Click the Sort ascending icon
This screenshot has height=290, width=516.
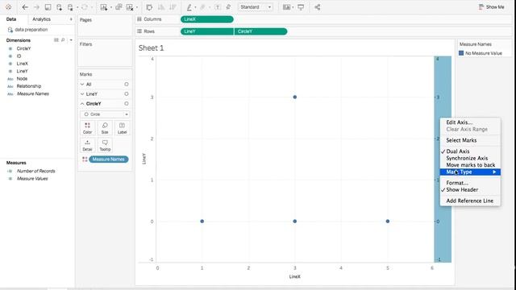[x=161, y=7]
